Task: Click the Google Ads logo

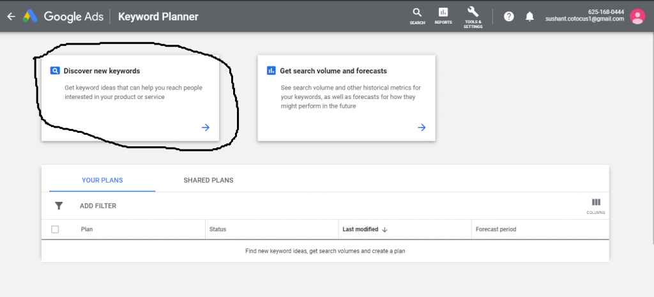Action: pyautogui.click(x=30, y=17)
